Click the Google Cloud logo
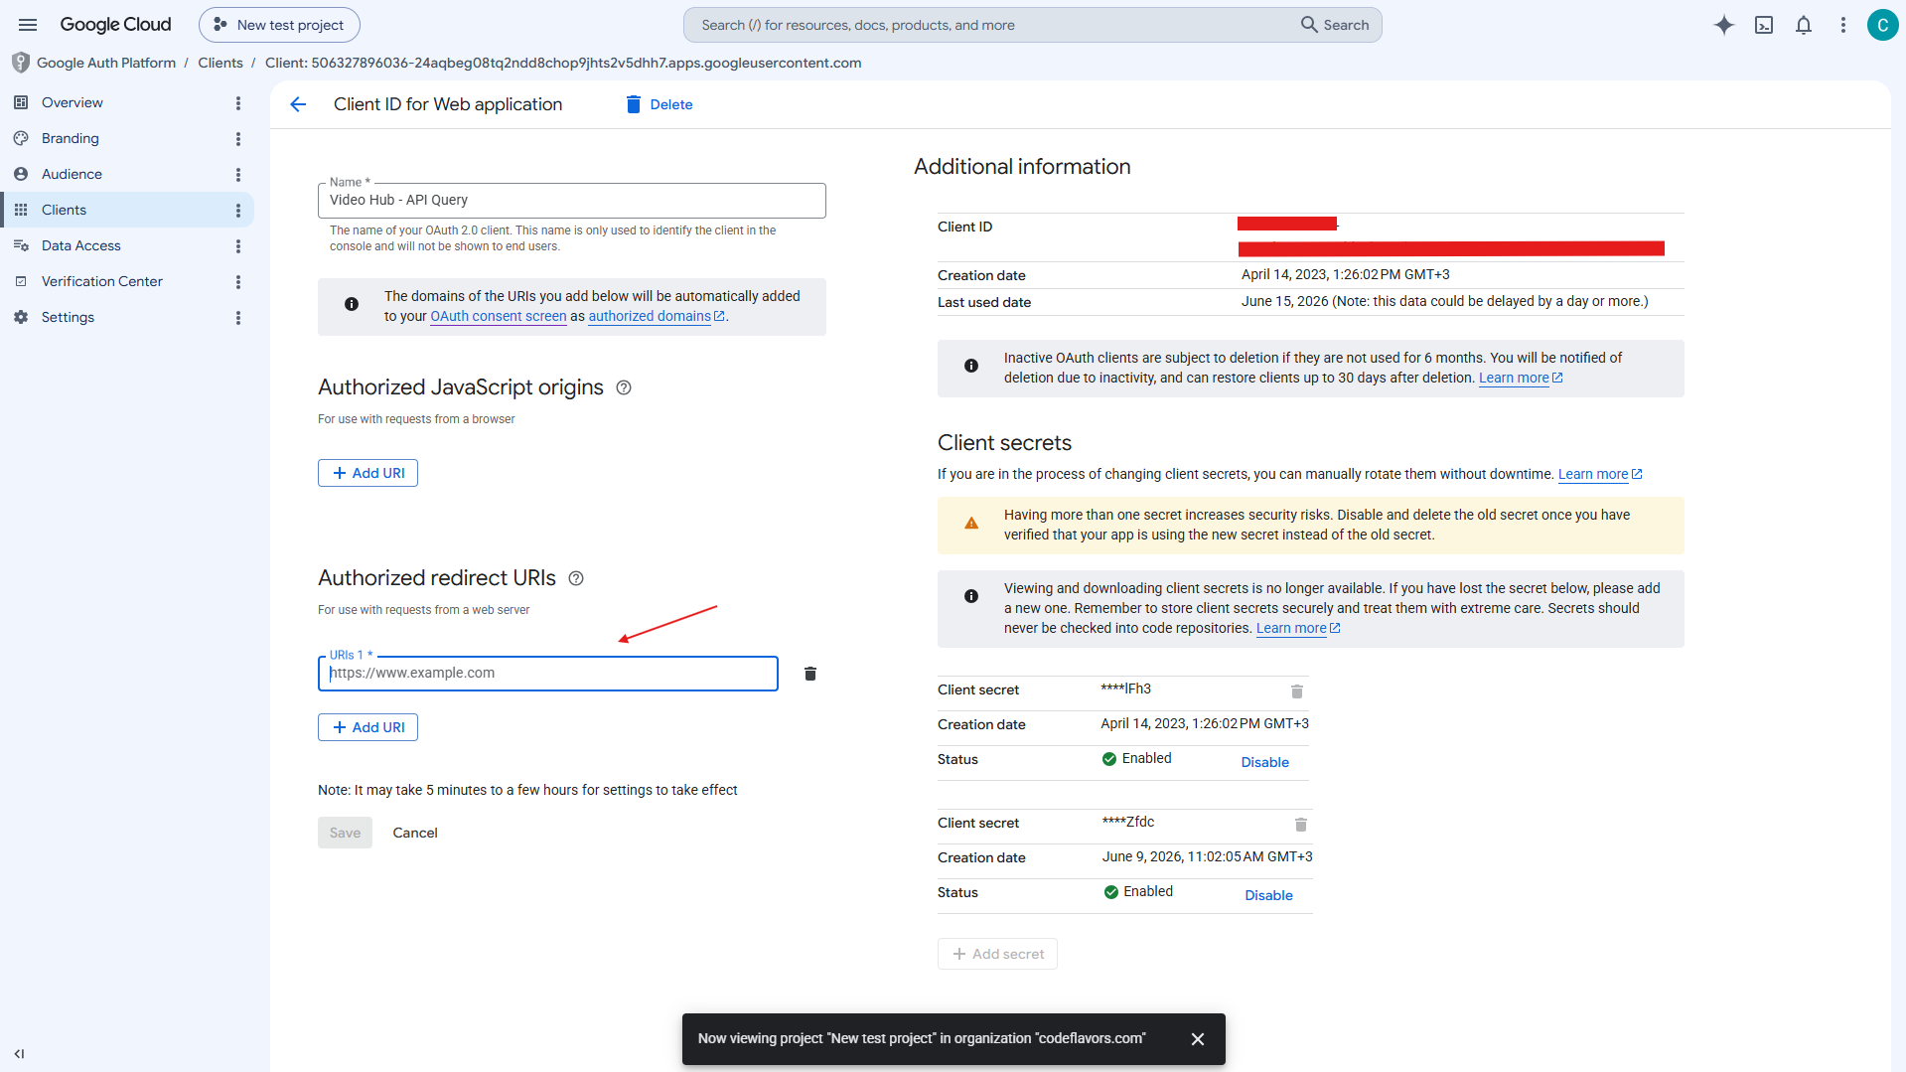The width and height of the screenshot is (1906, 1072). coord(115,25)
